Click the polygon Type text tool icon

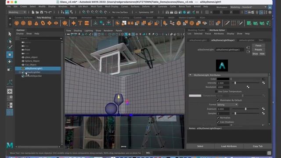(x=80, y=23)
